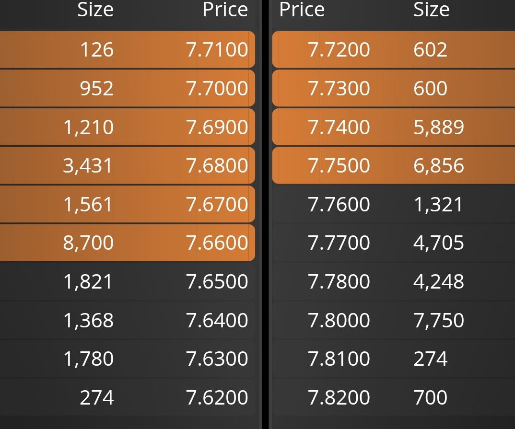Select the ask size 4,248 row

point(394,282)
